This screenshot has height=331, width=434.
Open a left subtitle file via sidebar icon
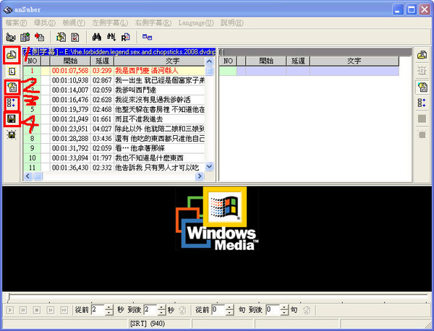click(x=12, y=56)
